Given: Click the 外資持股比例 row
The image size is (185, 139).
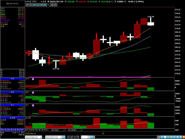Looking at the screenshot, I should pos(12,89).
